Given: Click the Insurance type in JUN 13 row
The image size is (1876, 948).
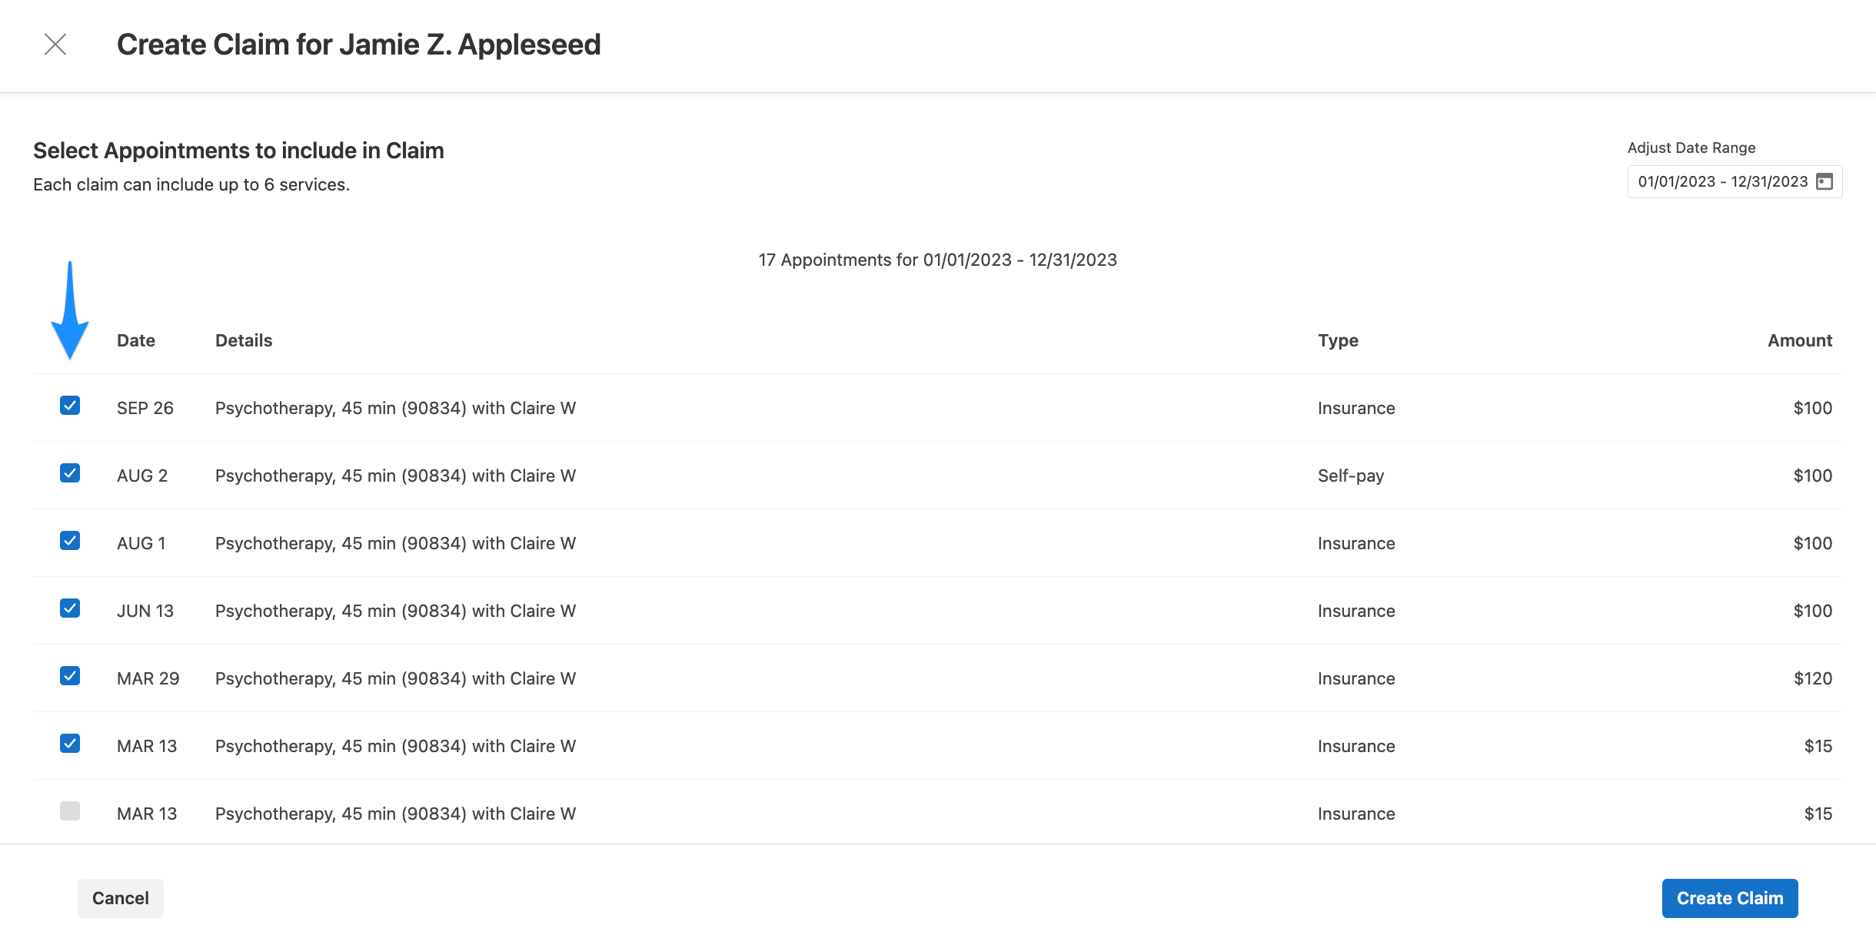Looking at the screenshot, I should (1356, 611).
